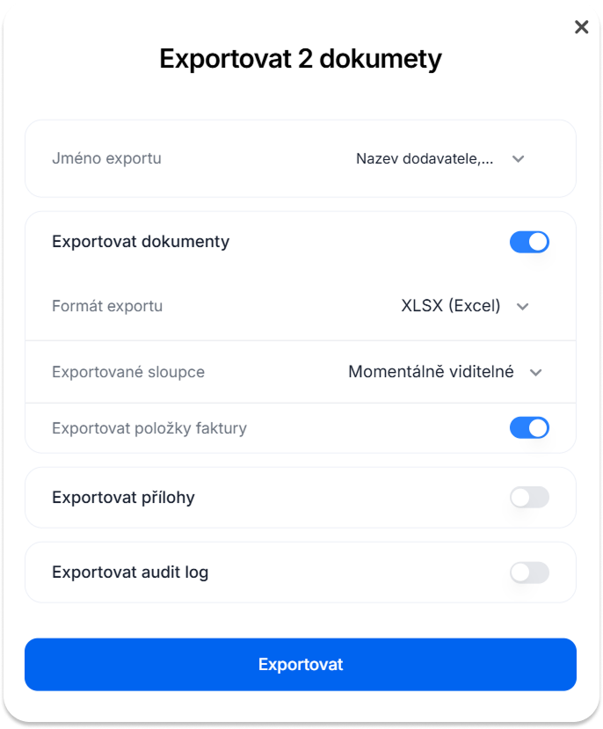This screenshot has width=603, height=729.
Task: Open the XLSX (Excel) format dropdown
Action: (x=465, y=306)
